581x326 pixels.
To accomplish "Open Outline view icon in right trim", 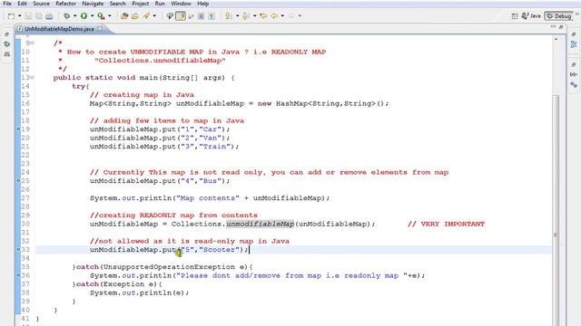I will [574, 44].
